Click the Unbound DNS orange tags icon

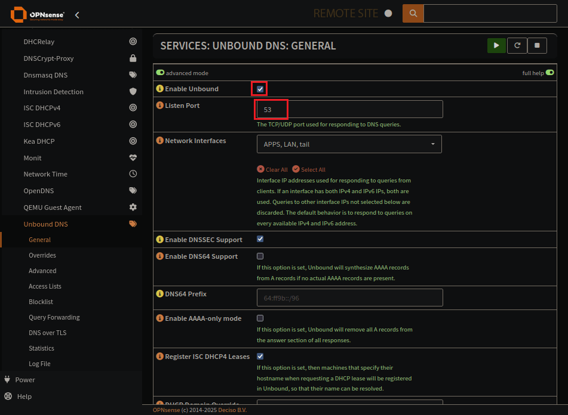point(133,224)
